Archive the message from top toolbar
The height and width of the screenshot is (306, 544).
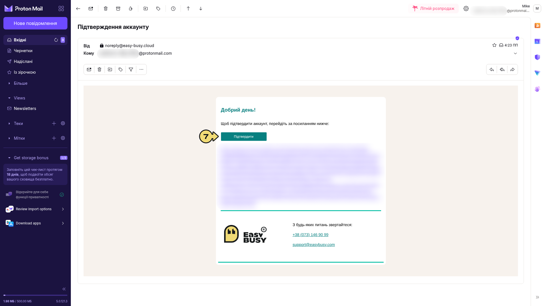[x=118, y=8]
